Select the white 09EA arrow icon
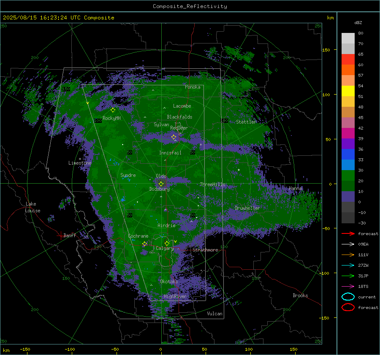380x355 pixels. [348, 244]
